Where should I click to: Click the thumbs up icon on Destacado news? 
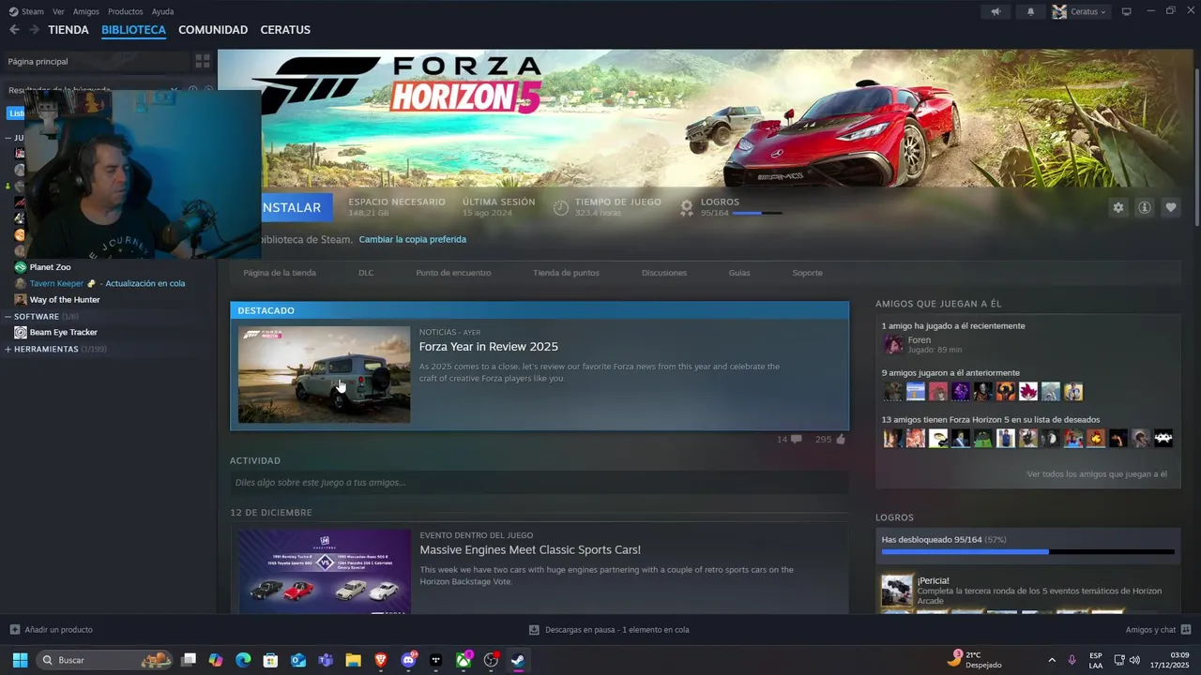[x=841, y=439]
